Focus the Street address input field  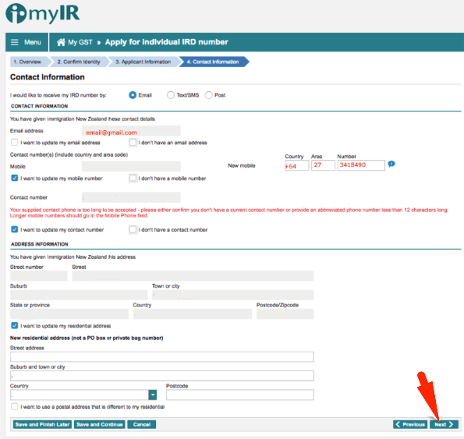pyautogui.click(x=162, y=357)
